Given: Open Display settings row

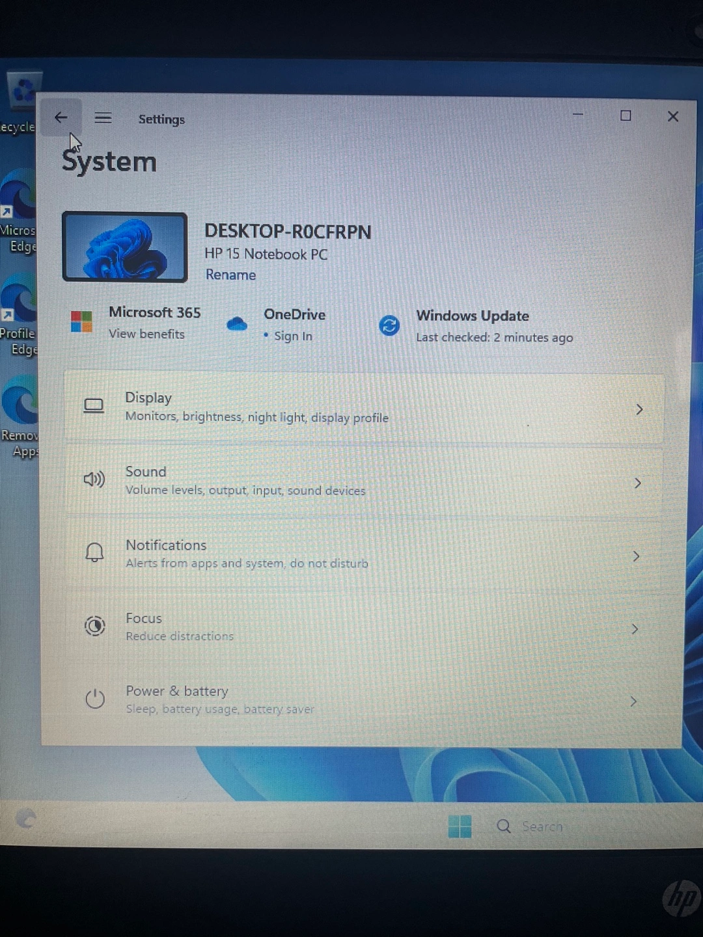Looking at the screenshot, I should [364, 407].
